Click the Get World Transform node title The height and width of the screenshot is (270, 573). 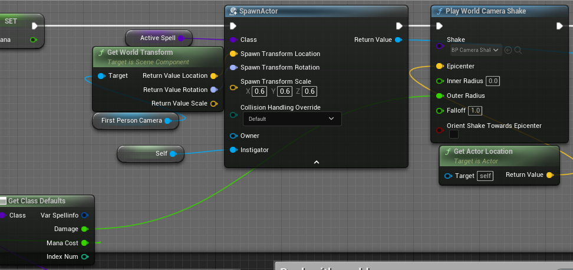pos(140,52)
